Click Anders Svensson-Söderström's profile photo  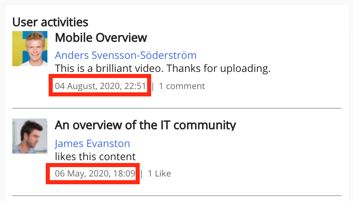point(30,49)
